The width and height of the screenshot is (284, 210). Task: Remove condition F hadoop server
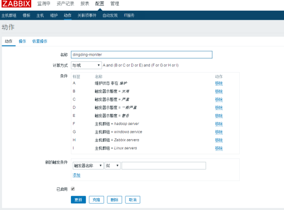pos(219,124)
